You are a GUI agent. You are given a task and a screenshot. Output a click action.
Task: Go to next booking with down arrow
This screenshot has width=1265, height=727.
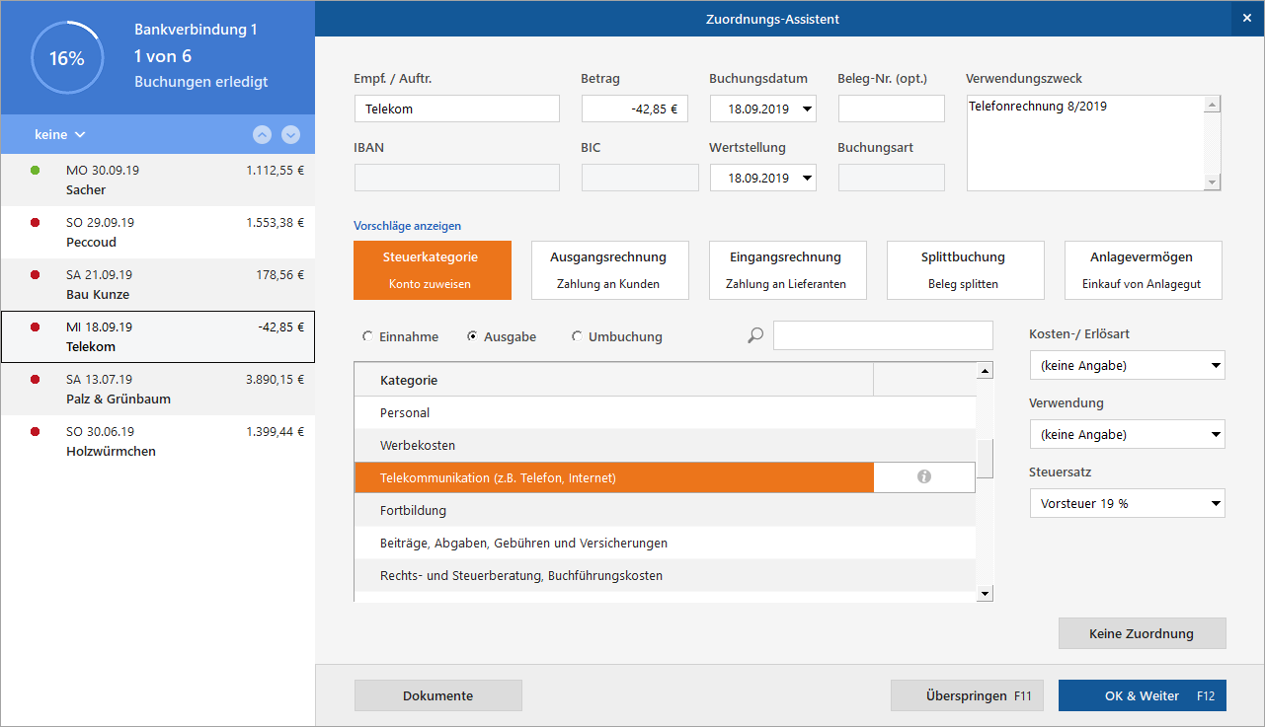[290, 135]
